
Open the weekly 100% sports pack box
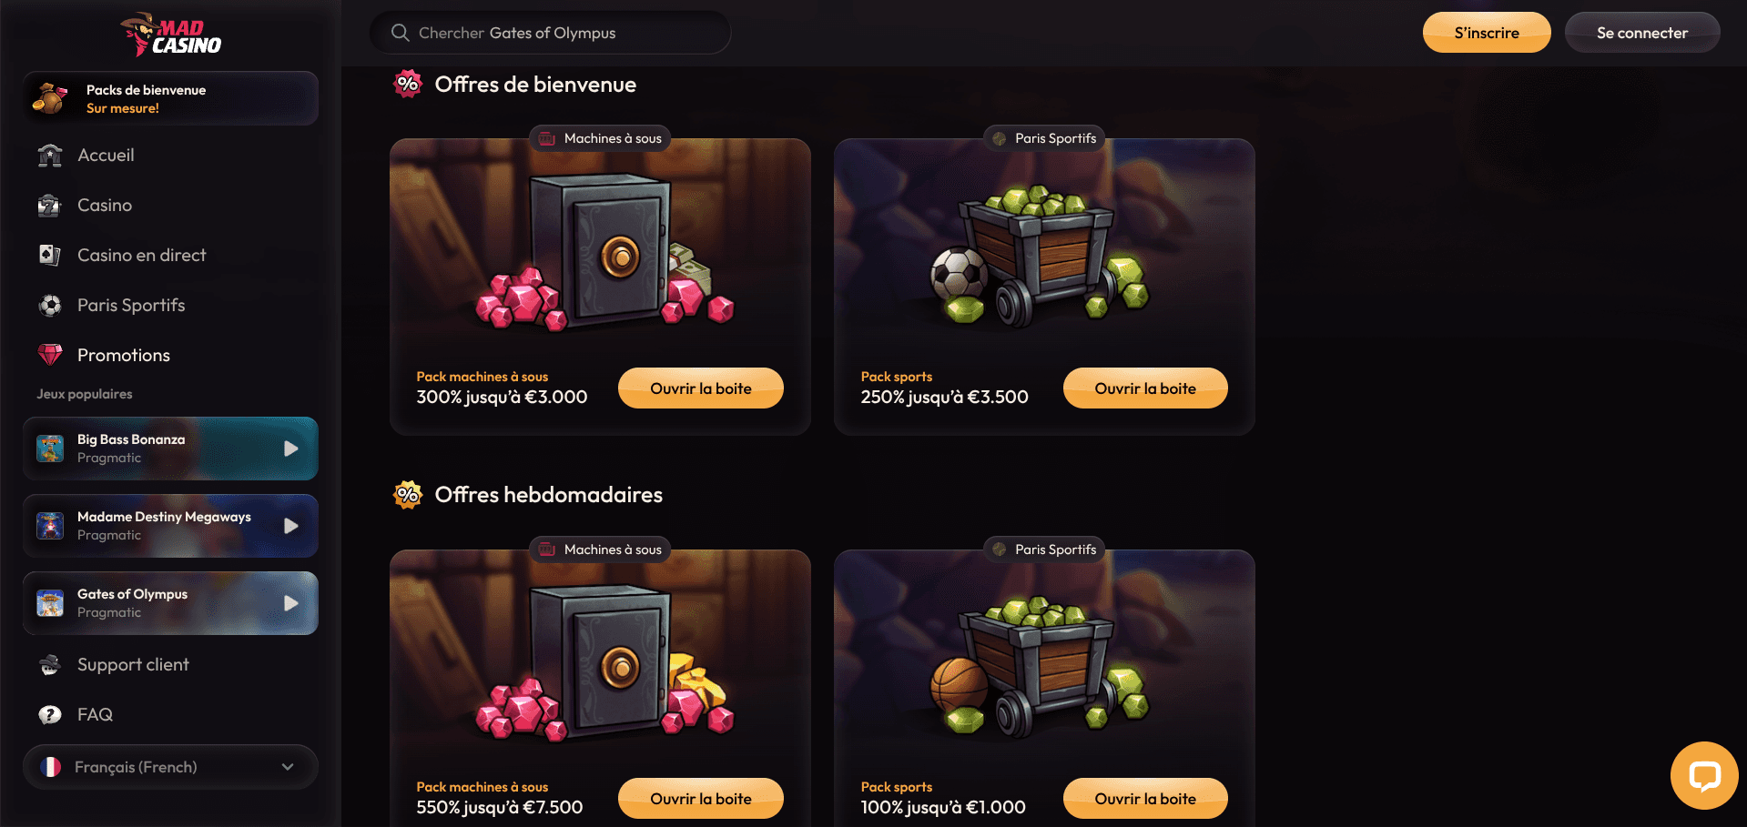click(x=1145, y=799)
